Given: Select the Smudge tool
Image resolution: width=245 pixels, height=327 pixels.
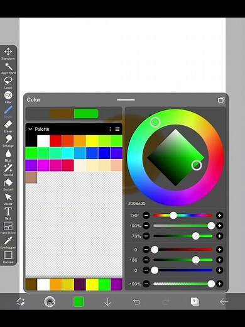Looking at the screenshot, I should pos(8,141).
